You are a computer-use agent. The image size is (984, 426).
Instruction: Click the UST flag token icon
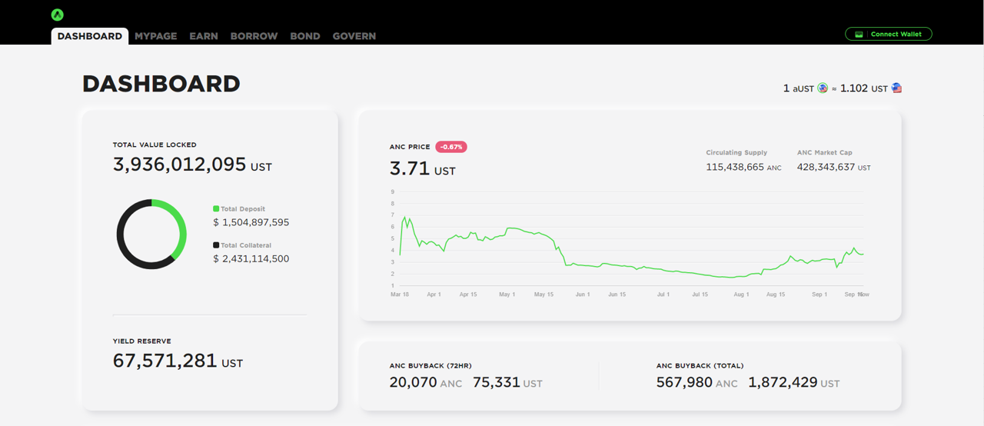[896, 88]
